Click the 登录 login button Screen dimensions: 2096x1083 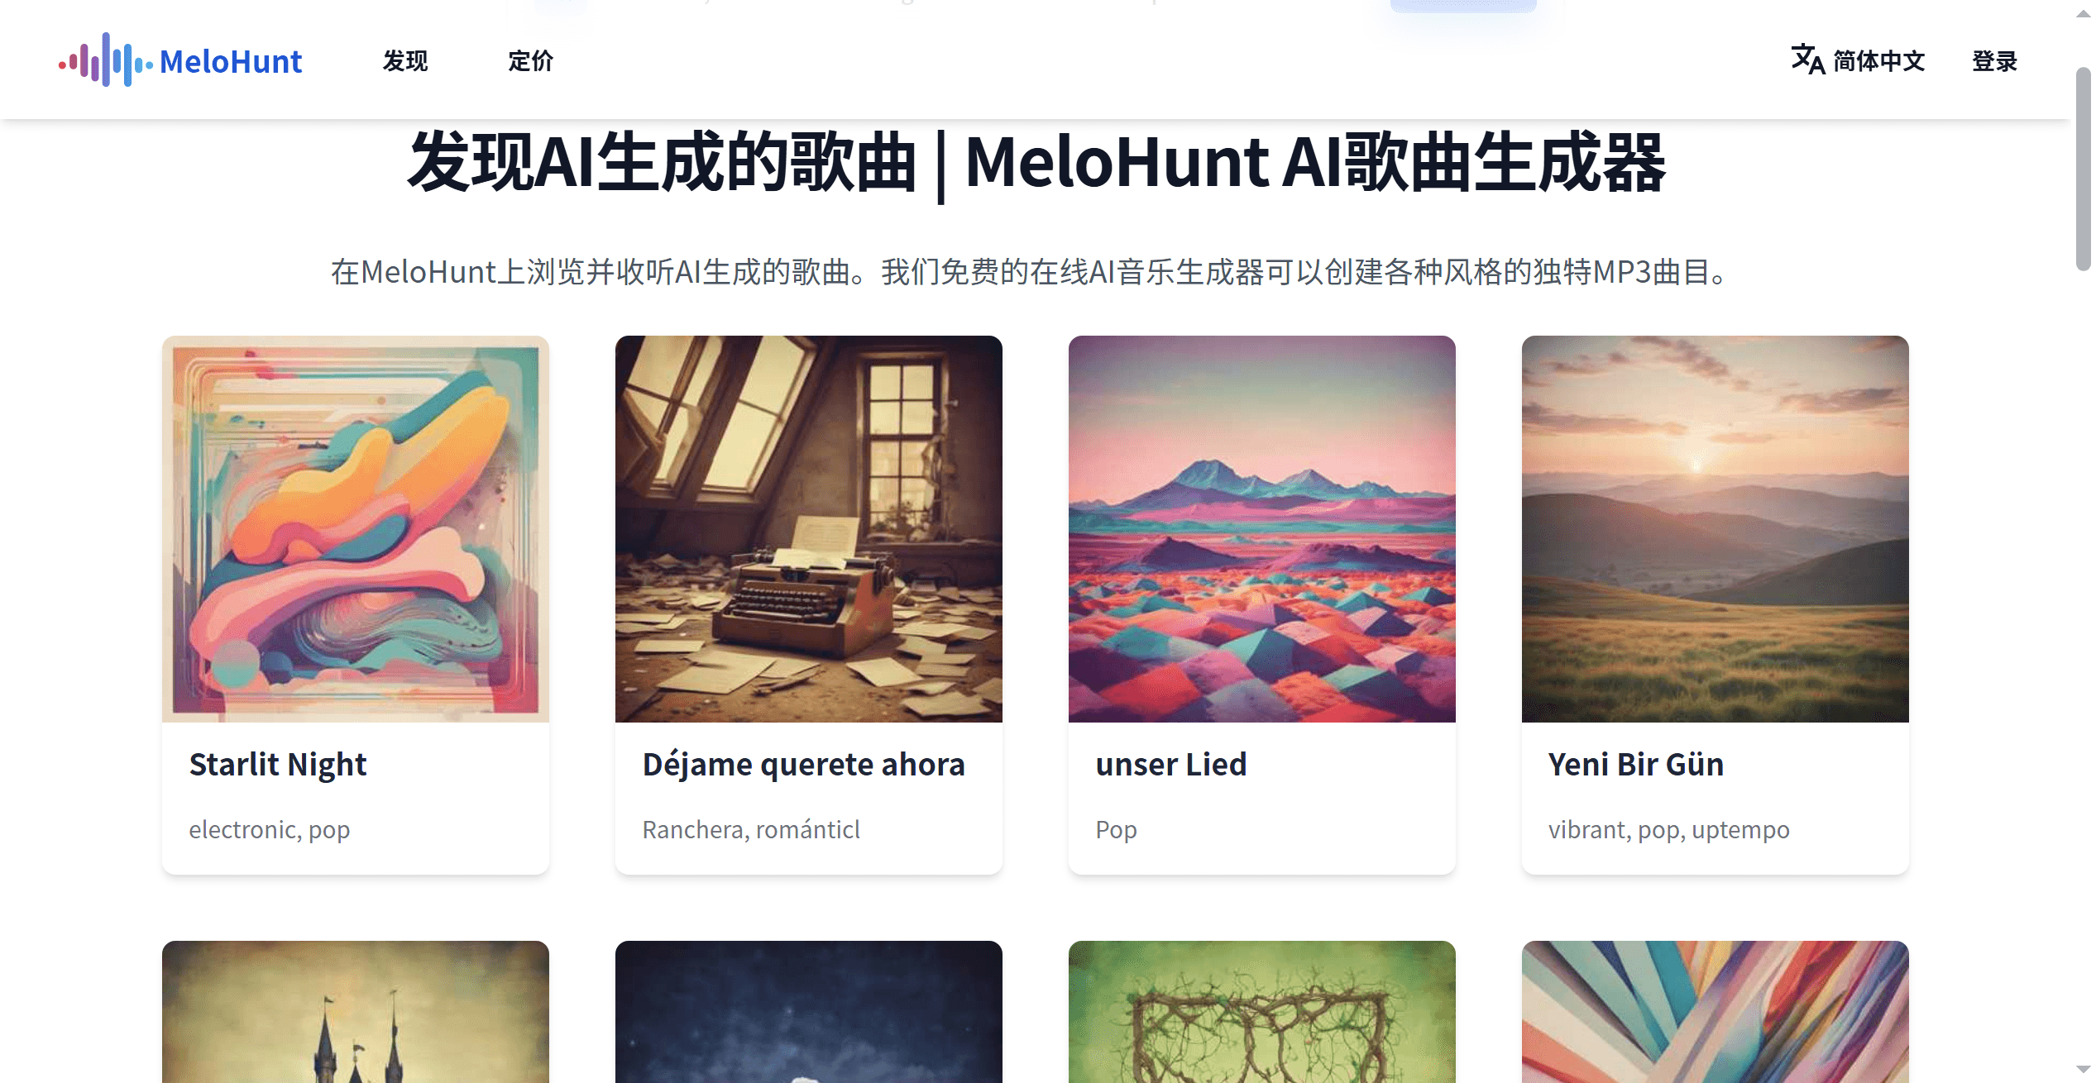[1994, 60]
